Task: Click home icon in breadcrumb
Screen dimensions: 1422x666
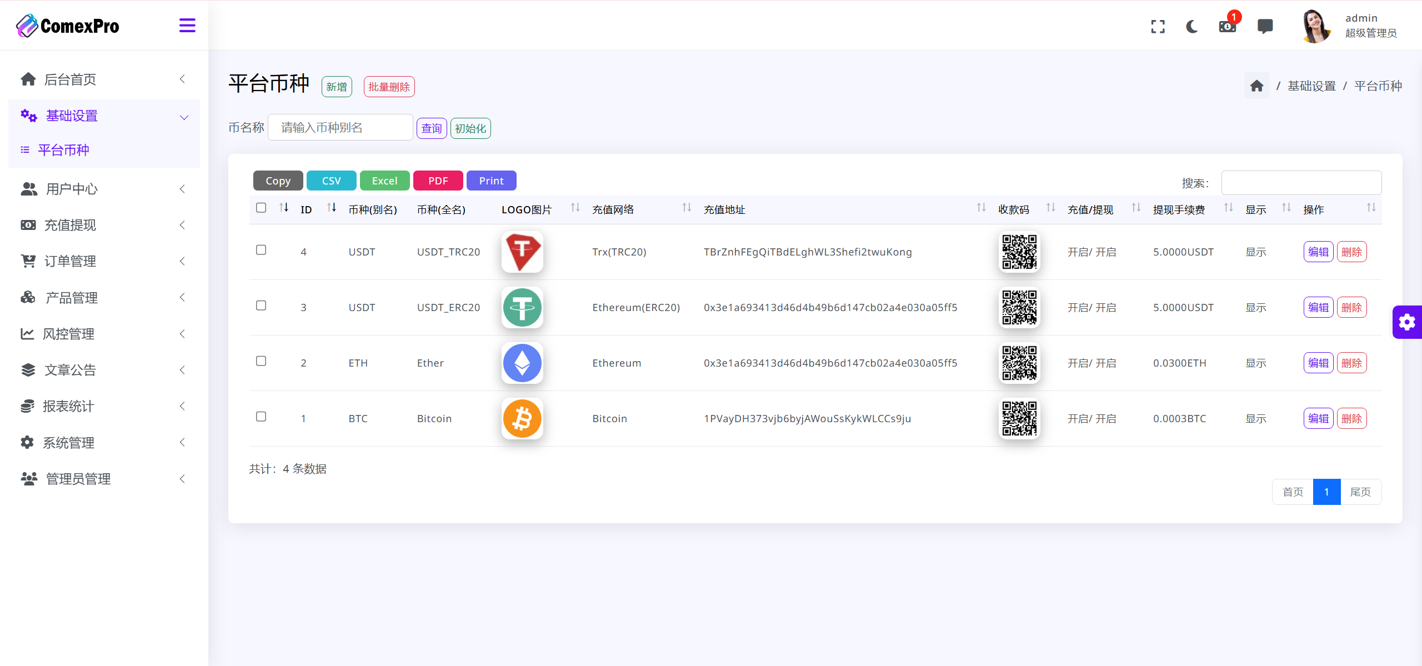Action: coord(1257,86)
